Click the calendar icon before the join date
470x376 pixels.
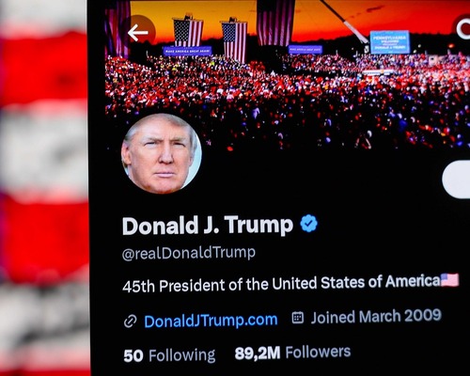[x=298, y=318]
